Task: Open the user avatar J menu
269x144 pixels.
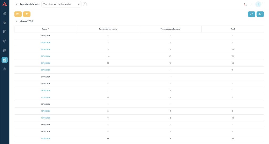Action: coord(259,4)
